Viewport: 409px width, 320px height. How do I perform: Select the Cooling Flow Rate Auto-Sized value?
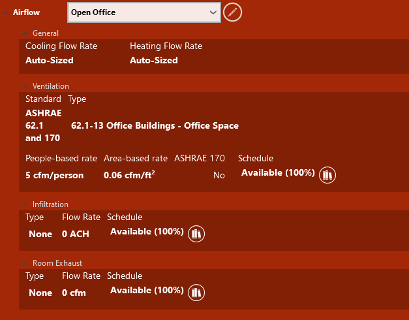click(x=50, y=60)
